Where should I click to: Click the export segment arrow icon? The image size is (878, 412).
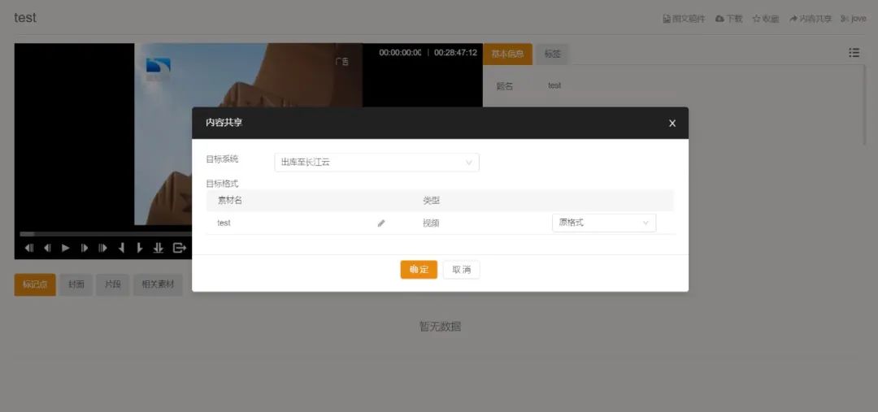pos(179,248)
